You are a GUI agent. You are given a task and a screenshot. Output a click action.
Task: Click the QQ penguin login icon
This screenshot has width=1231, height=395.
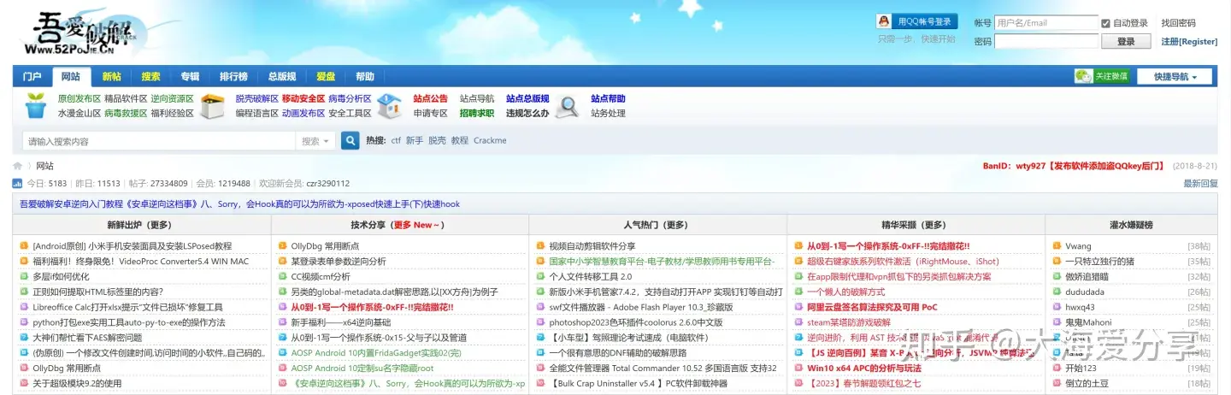click(885, 22)
